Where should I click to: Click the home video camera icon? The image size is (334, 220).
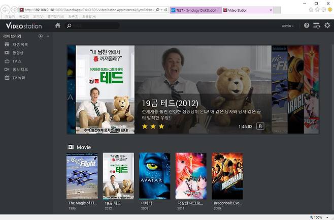tap(7, 70)
